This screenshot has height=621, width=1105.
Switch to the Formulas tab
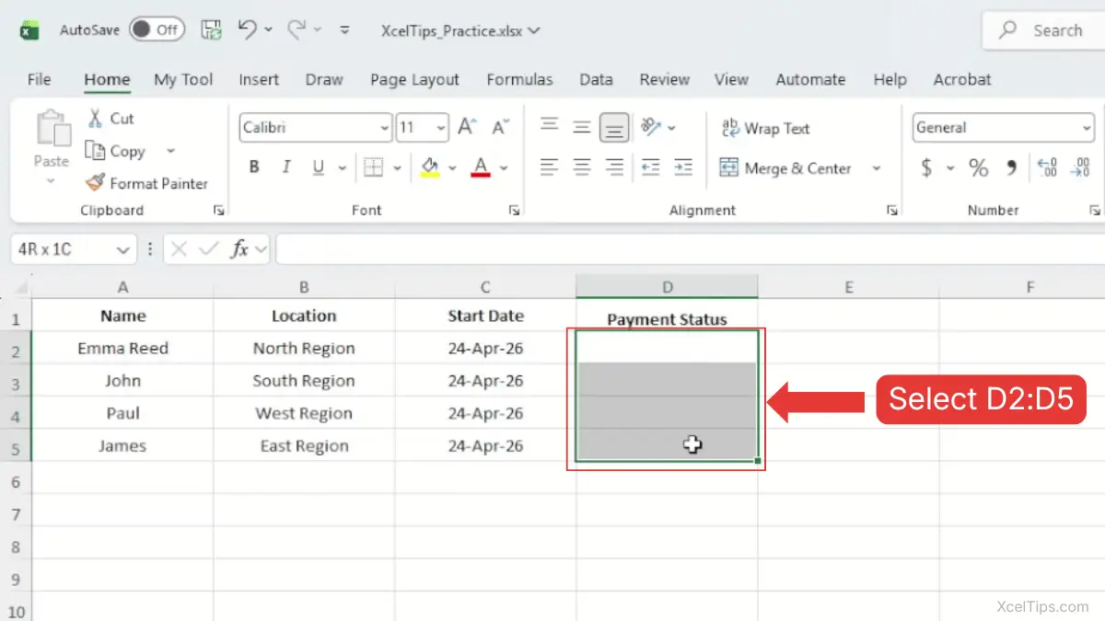tap(519, 79)
